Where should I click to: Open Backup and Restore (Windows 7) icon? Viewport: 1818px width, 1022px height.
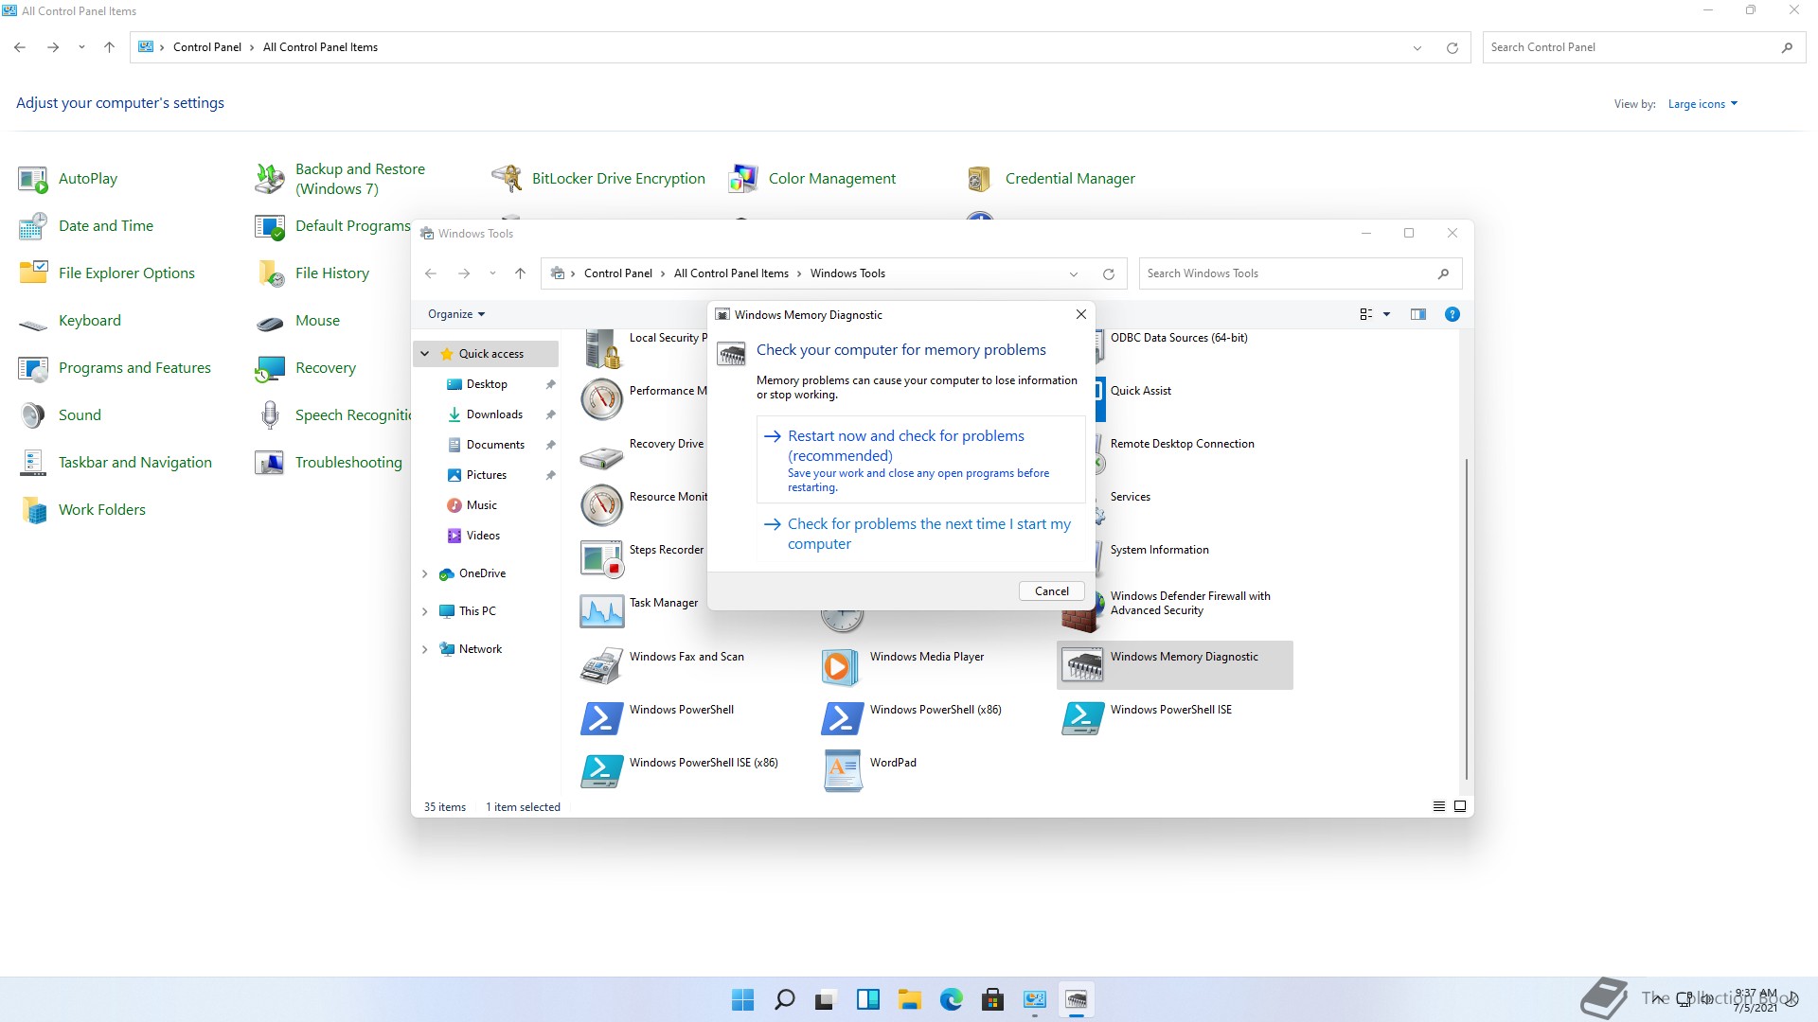pyautogui.click(x=270, y=179)
